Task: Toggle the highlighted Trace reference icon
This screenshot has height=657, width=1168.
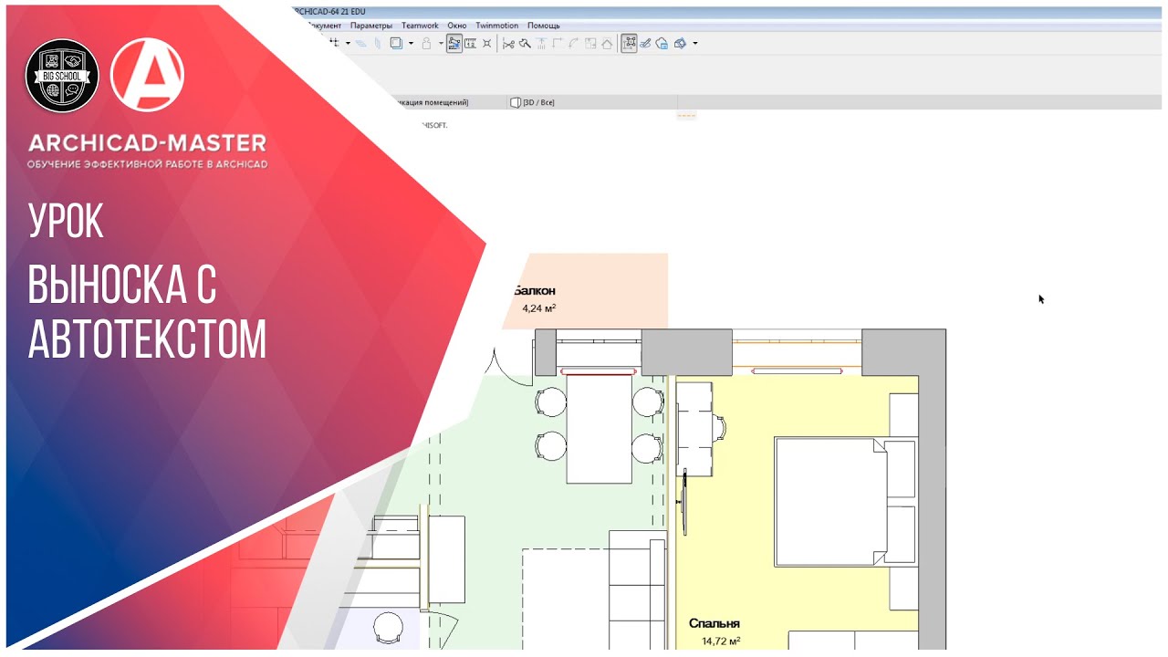Action: click(454, 43)
